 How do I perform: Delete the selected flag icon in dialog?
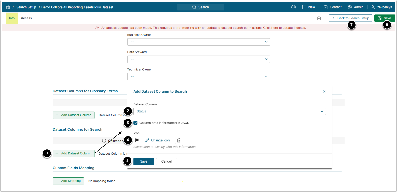pos(179,140)
